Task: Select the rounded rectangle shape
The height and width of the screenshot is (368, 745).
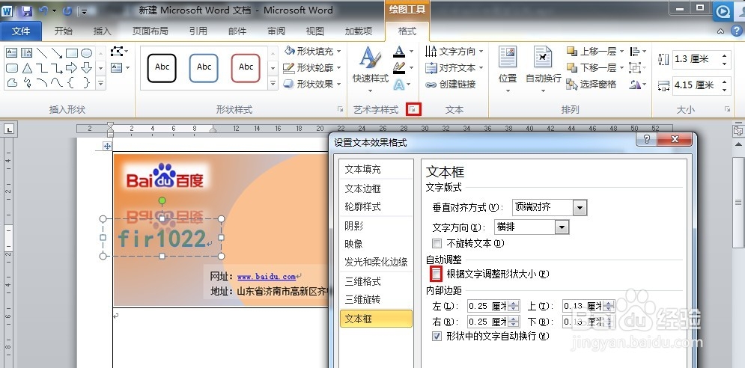Action: (11, 68)
